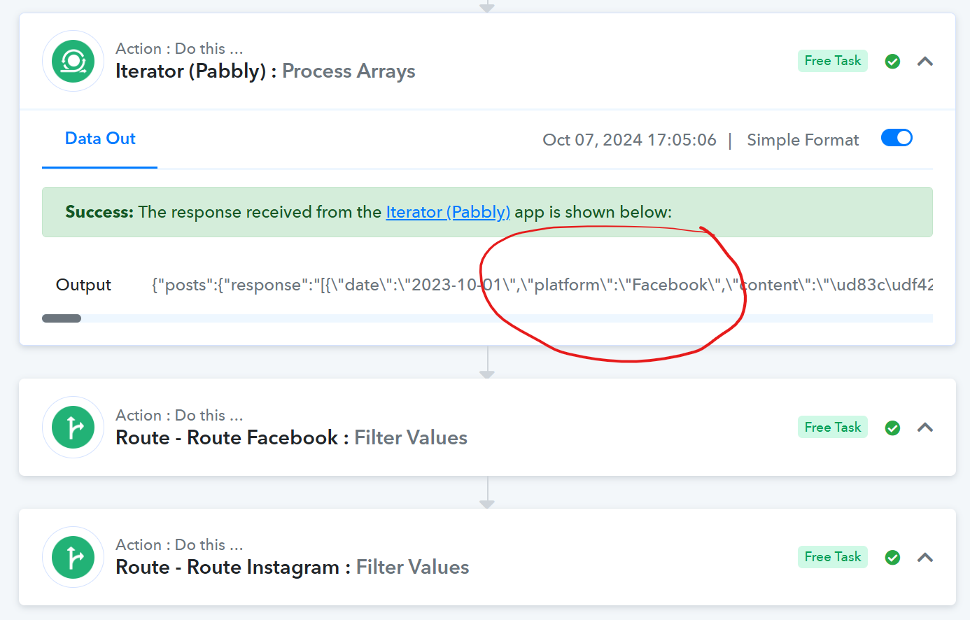Click Free Task badge on Iterator step
This screenshot has width=970, height=620.
833,61
